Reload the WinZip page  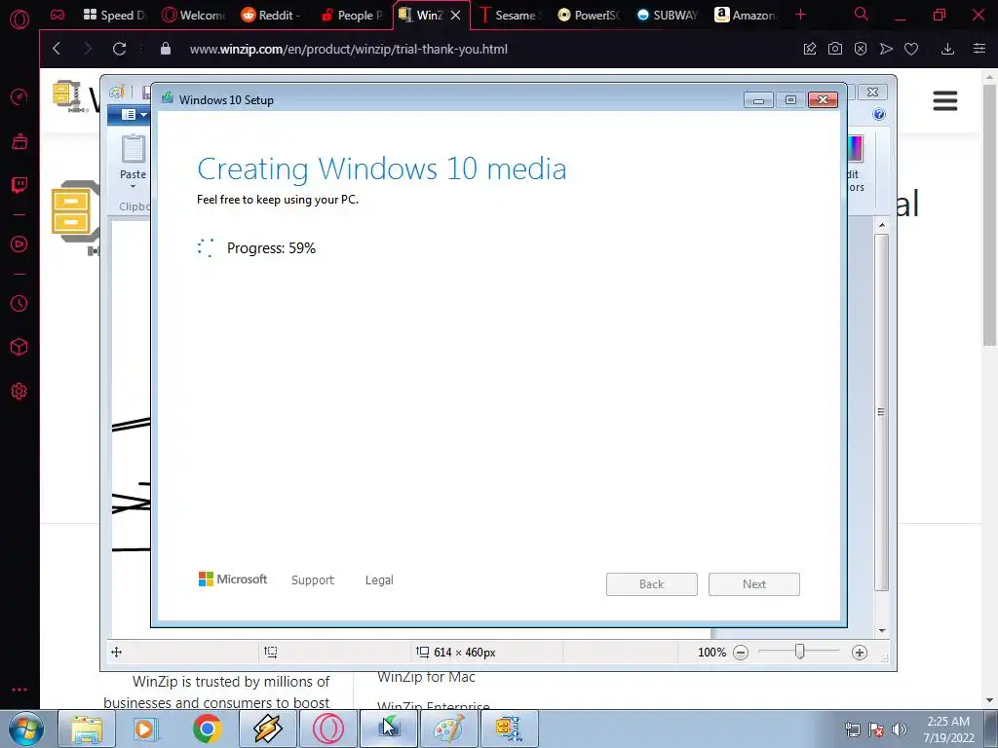[x=119, y=49]
